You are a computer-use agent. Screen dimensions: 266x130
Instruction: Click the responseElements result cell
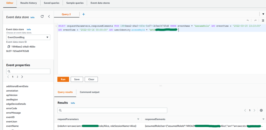click(204, 126)
